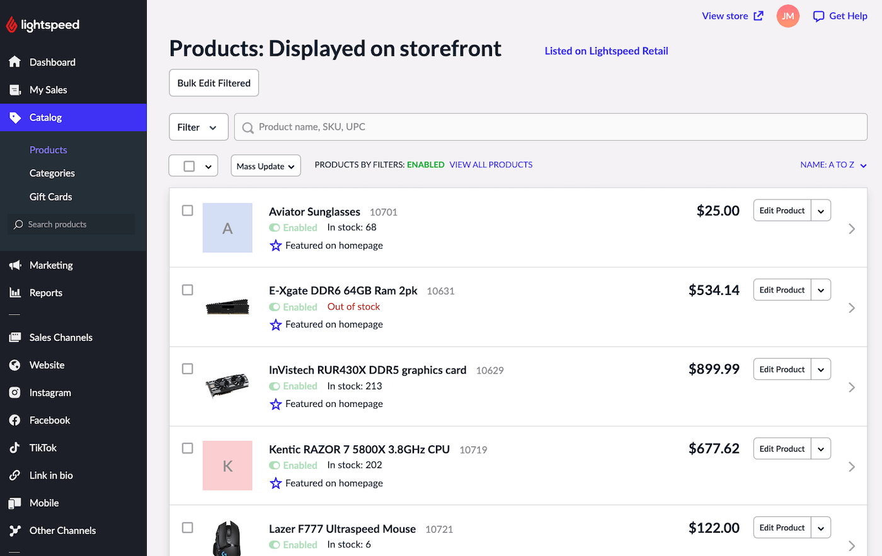Click the sidebar Search products field
This screenshot has width=882, height=556.
click(x=72, y=225)
